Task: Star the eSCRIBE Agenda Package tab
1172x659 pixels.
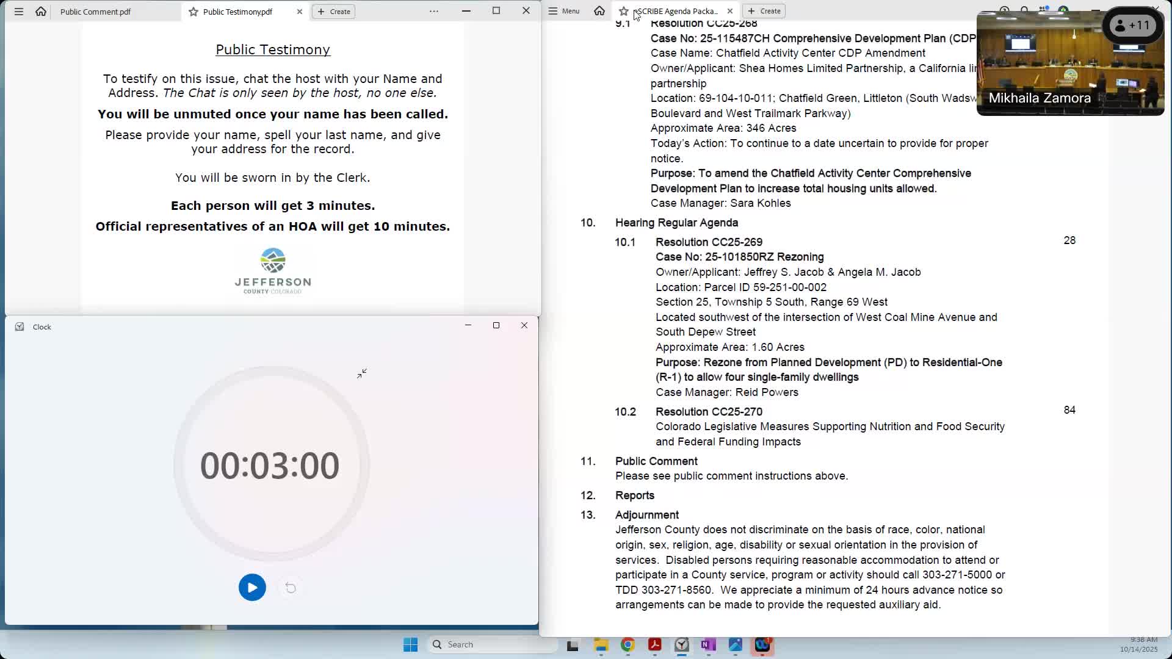Action: (624, 11)
